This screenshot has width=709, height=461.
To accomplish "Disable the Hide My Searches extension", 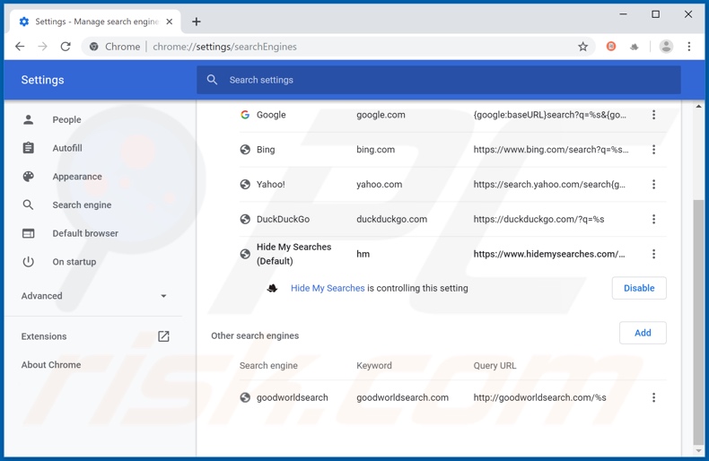I will pos(639,288).
